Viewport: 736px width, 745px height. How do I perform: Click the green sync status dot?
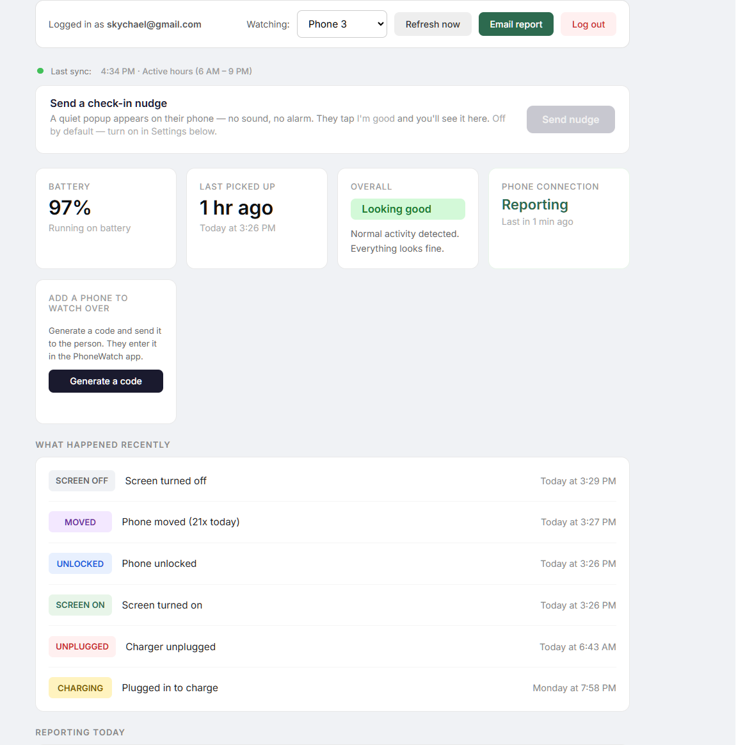40,71
